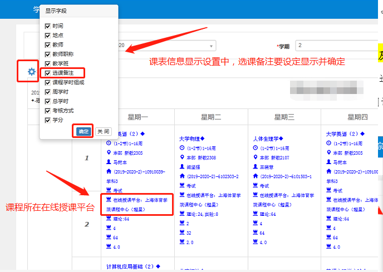Click the 确定 confirm button
Screen dimensions: 383x272
coord(84,132)
